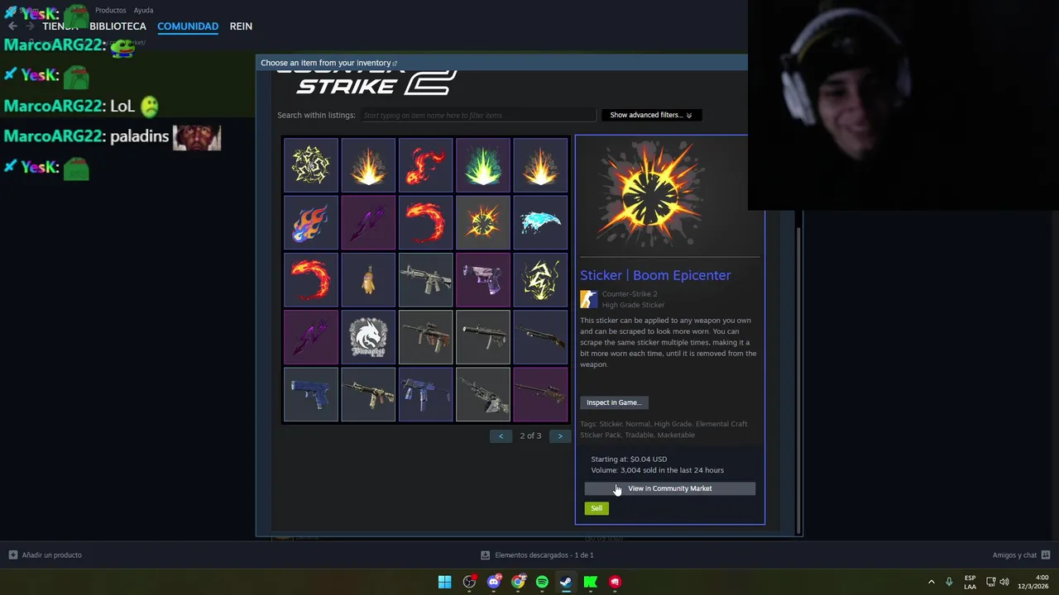Open Chrome from the taskbar
The image size is (1059, 595).
(x=518, y=582)
